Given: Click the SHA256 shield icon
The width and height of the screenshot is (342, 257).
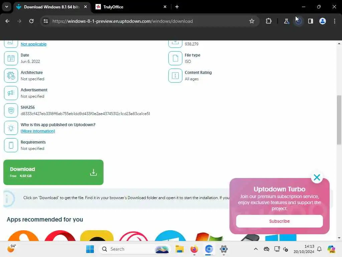Looking at the screenshot, I should 11,110.
